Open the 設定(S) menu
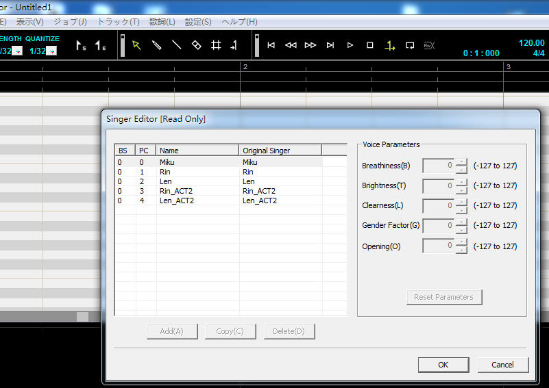The width and height of the screenshot is (549, 388). (198, 22)
